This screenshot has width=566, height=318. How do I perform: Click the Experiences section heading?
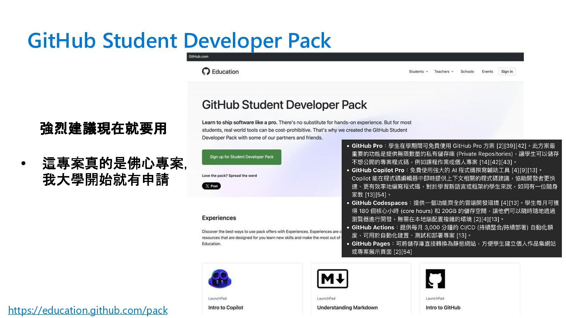(219, 218)
